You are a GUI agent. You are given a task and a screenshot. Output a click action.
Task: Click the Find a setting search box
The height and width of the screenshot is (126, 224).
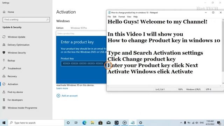(x=26, y=20)
